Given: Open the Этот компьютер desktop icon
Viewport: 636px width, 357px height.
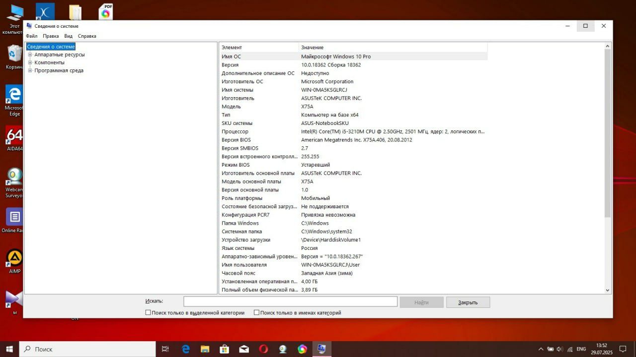Looking at the screenshot, I should (x=15, y=19).
